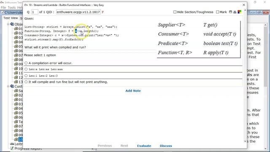
Task: Click Add Note link
Action: (x=133, y=91)
